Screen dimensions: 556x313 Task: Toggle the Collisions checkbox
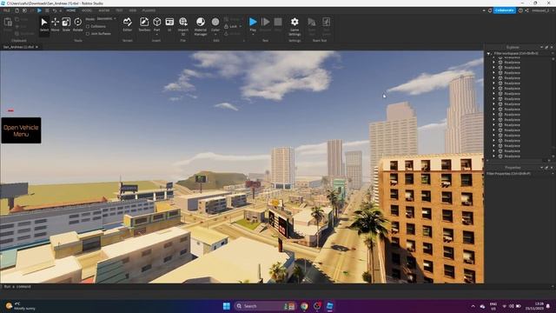tap(88, 27)
